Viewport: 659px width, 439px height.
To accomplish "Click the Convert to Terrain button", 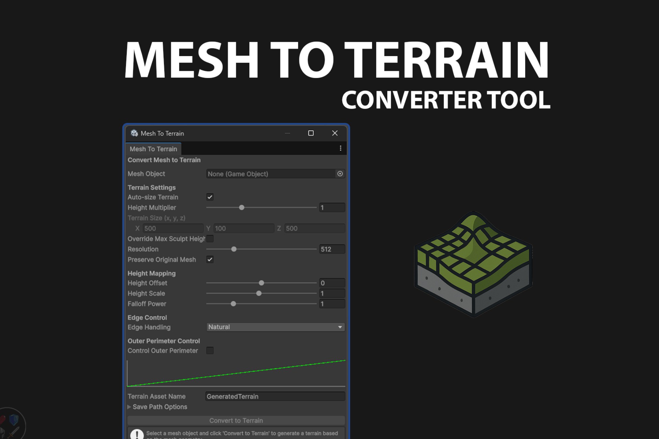I will click(236, 420).
